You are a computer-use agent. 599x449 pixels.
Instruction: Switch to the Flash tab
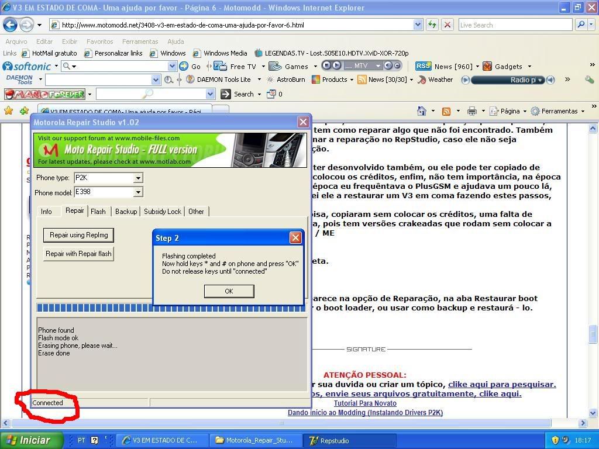coord(98,211)
